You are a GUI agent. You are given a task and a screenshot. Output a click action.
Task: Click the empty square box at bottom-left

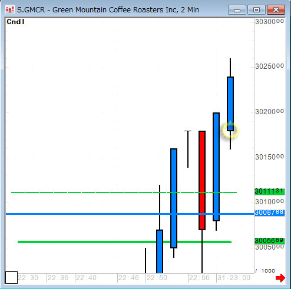pos(11,277)
